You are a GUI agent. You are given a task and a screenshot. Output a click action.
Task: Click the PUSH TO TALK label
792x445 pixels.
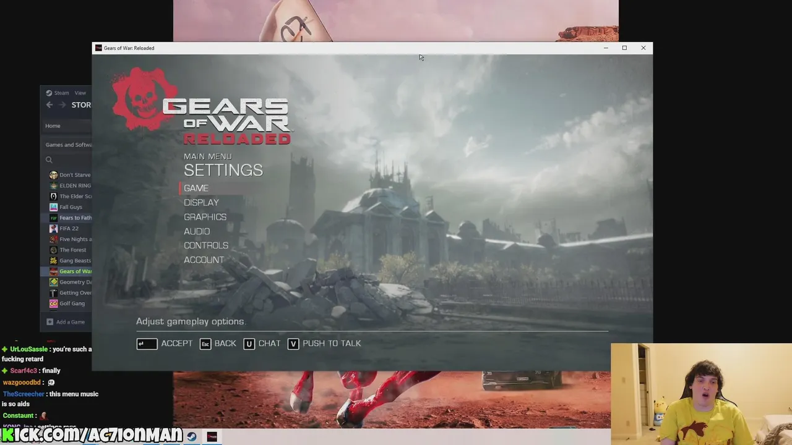pos(332,344)
